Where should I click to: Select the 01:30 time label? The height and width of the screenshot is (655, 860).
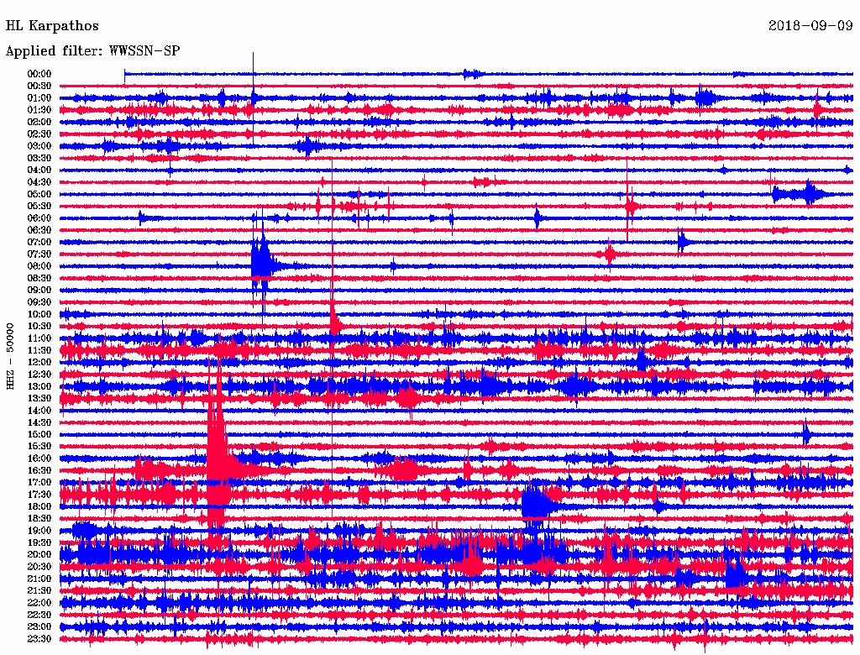[x=39, y=110]
